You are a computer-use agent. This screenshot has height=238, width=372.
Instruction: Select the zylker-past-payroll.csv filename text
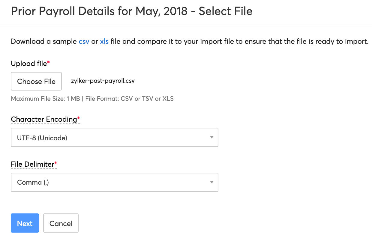(103, 81)
